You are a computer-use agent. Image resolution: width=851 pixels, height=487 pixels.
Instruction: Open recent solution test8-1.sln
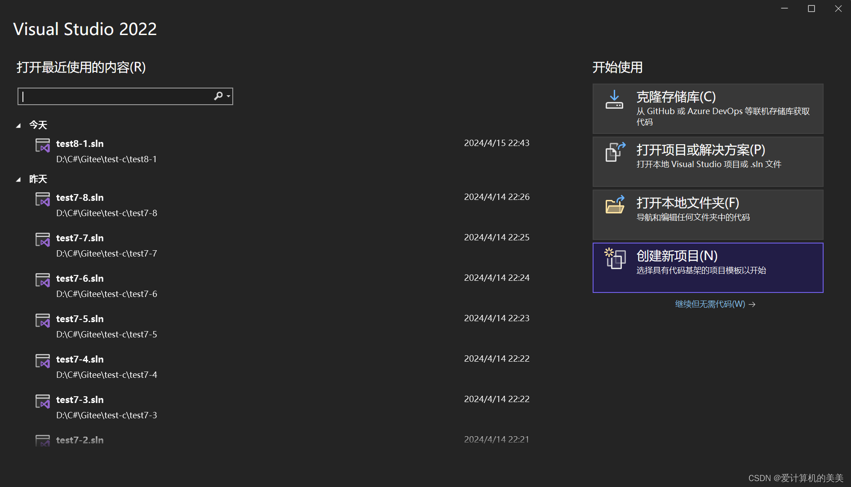coord(80,144)
